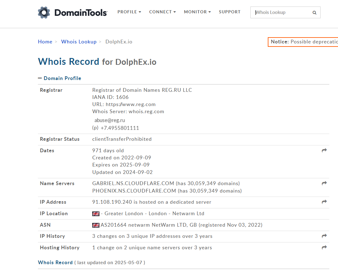Click Created on 2022-09-09 text
Screen dimensions: 338x271
(x=122, y=158)
